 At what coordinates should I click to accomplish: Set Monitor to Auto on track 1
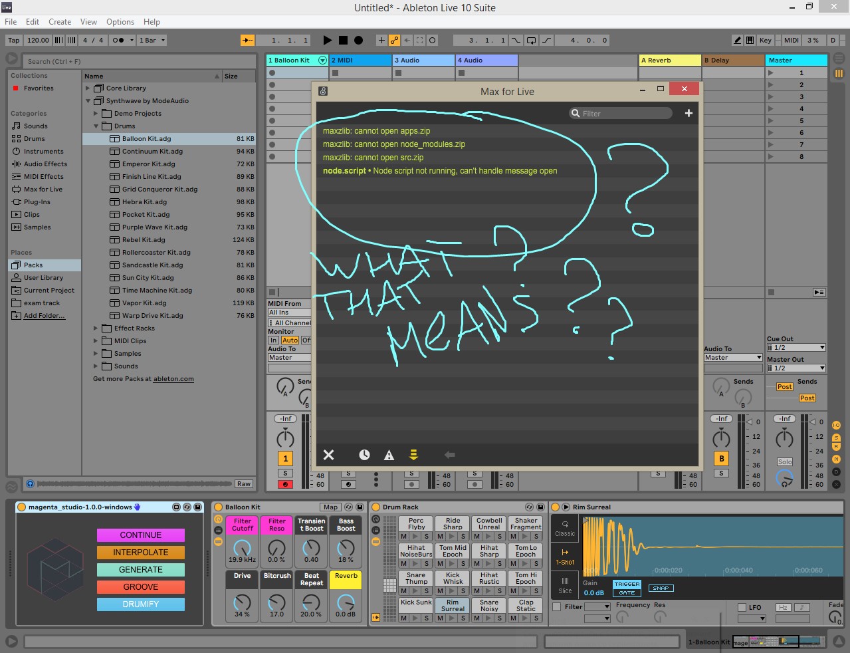pos(290,340)
